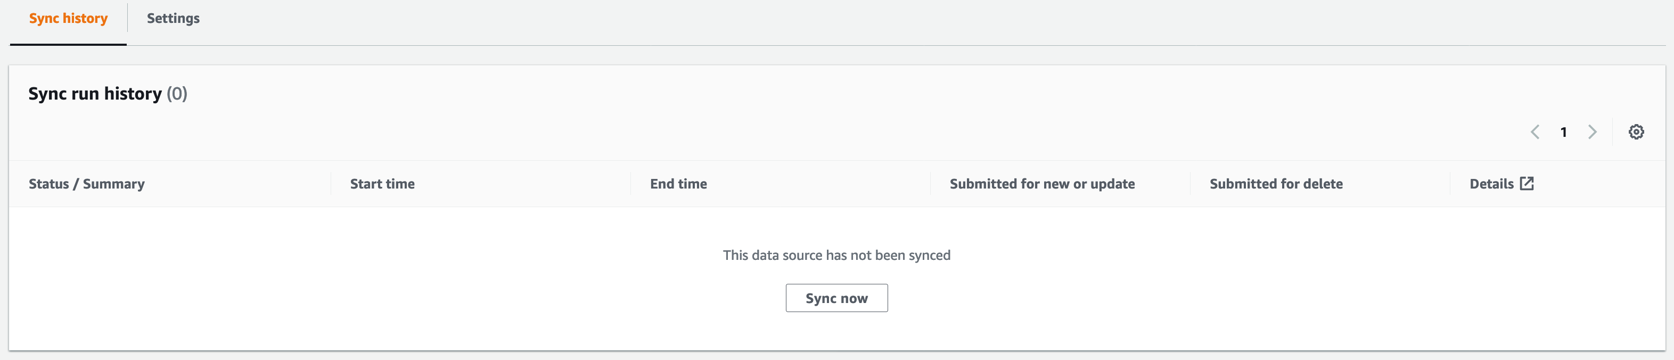
Task: Select page number 1 in pagination
Action: [x=1564, y=132]
